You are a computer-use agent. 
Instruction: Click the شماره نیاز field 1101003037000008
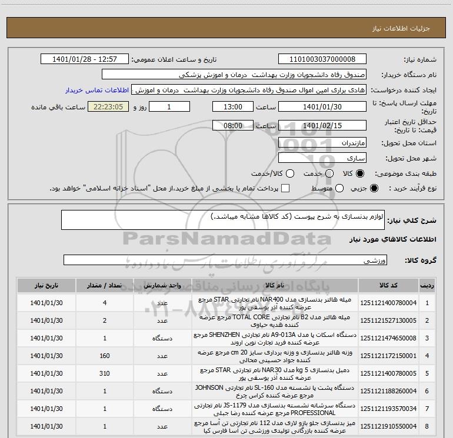322,59
